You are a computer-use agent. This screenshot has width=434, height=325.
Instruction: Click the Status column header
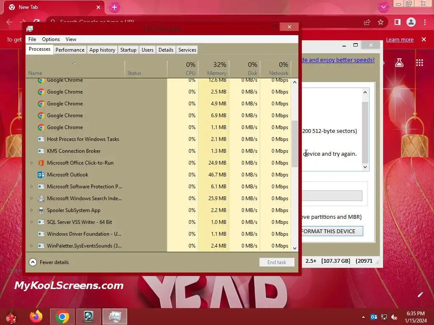146,69
